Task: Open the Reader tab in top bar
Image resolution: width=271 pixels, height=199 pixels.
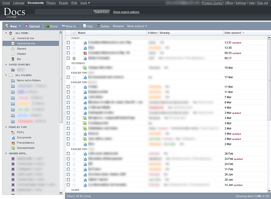Action: point(64,3)
